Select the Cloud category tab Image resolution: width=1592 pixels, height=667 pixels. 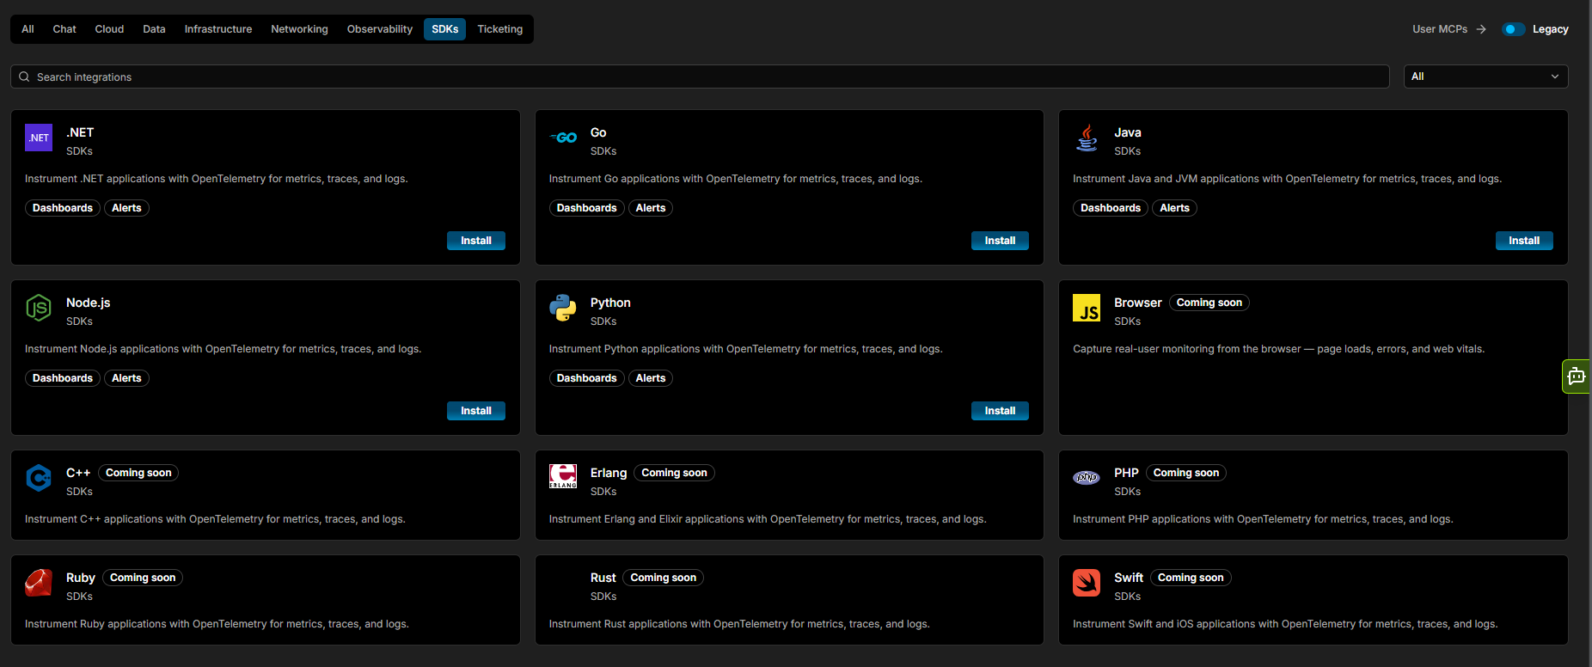[109, 29]
